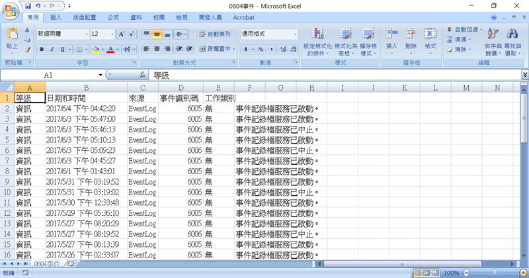Click the formula bar input showing 等級

335,75
